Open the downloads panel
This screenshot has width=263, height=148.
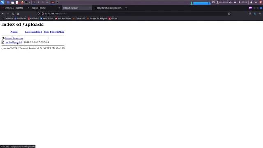click(255, 14)
